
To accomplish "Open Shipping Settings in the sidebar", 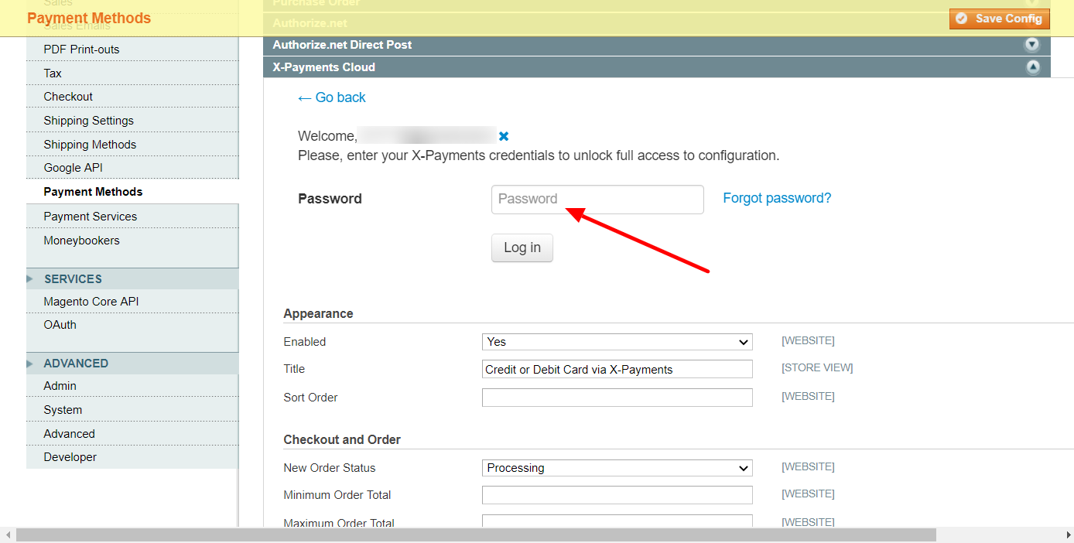I will click(x=132, y=121).
